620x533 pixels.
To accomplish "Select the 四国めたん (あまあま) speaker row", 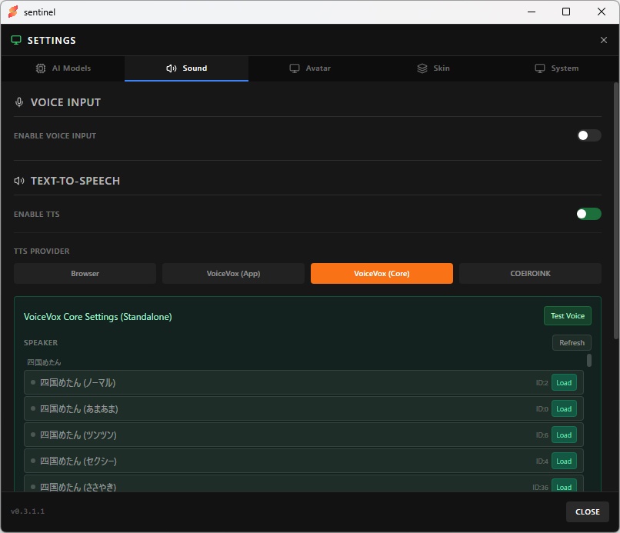I will point(304,408).
